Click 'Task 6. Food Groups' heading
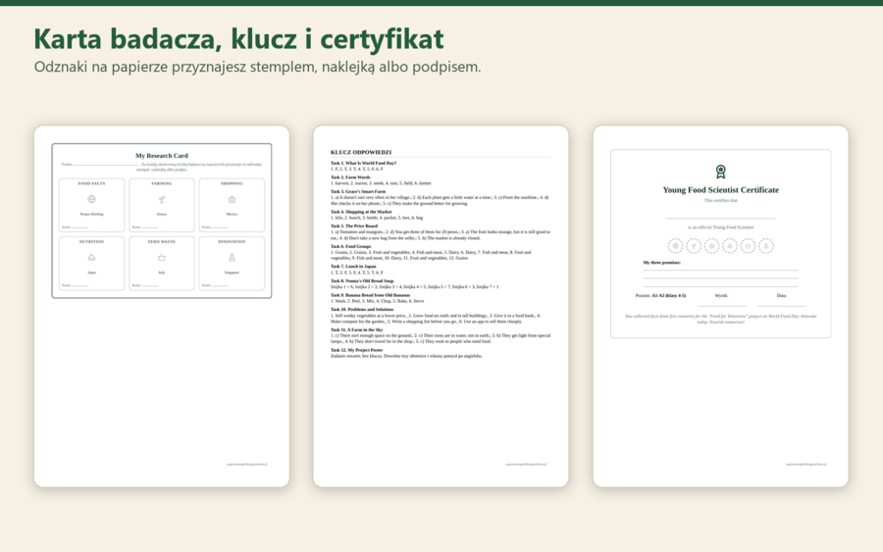 point(351,246)
